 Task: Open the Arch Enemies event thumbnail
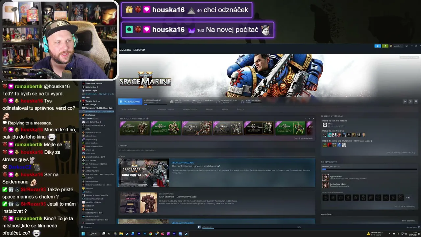pyautogui.click(x=138, y=203)
